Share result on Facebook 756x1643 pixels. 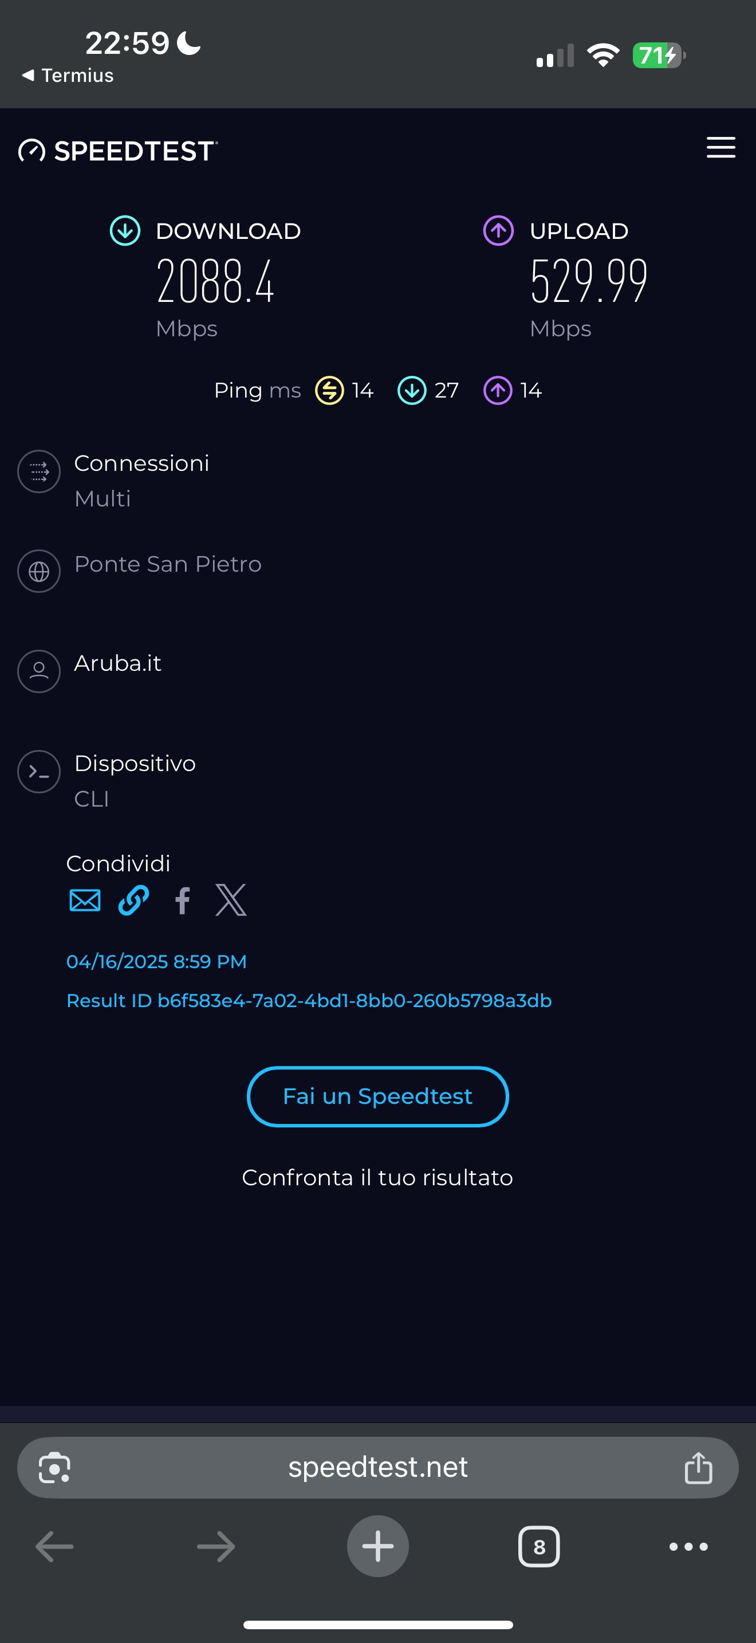click(182, 901)
